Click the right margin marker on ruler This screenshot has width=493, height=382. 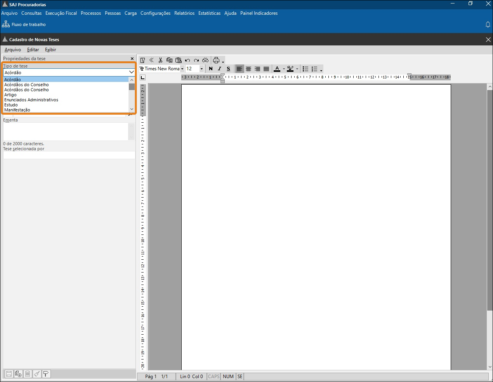point(409,75)
